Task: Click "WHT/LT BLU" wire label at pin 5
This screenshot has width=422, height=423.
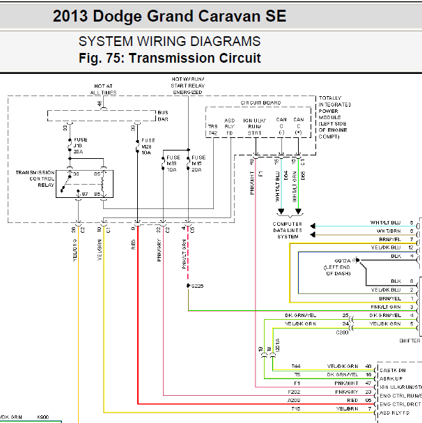Action: (385, 223)
